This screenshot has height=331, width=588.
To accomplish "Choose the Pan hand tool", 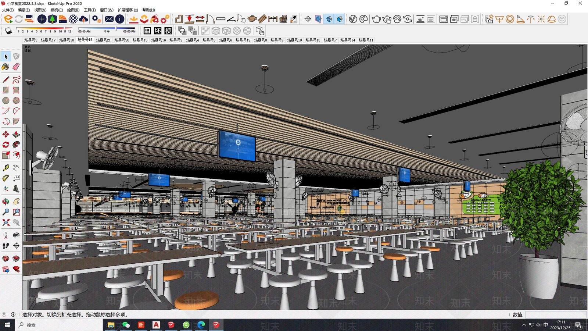I will click(16, 202).
